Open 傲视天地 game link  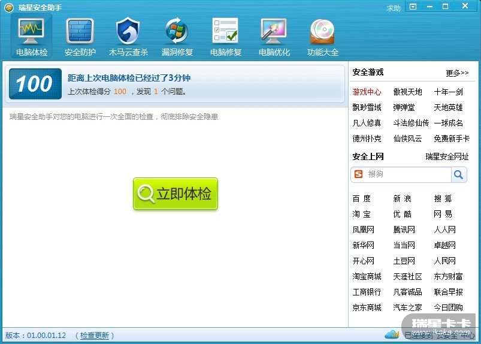408,92
